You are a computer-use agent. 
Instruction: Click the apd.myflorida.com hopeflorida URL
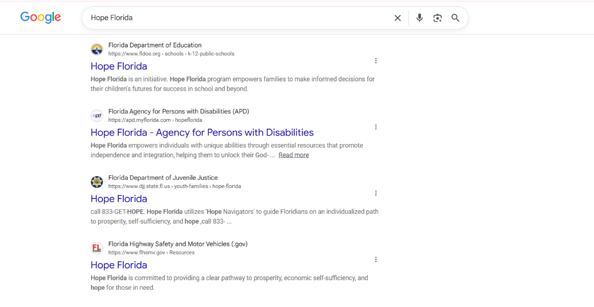(155, 120)
